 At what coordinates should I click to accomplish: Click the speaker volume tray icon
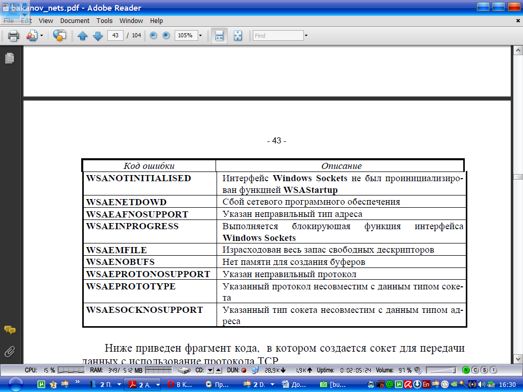tap(482, 384)
